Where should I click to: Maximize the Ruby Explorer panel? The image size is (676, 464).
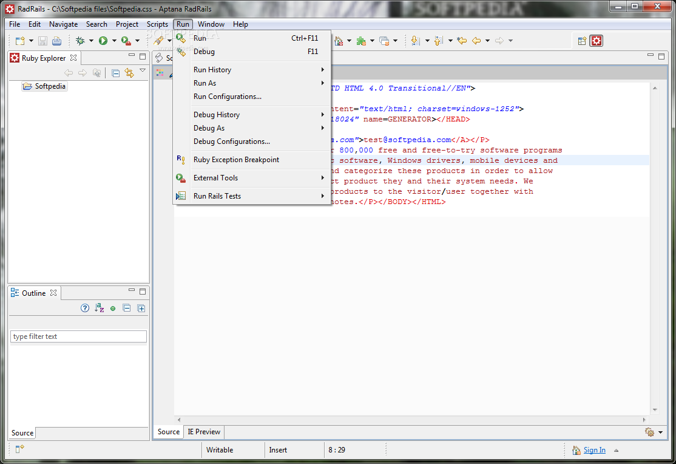143,56
